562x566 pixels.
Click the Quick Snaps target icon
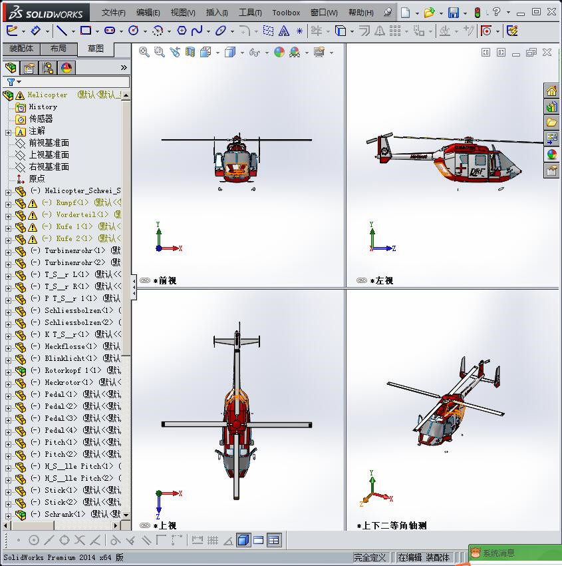[x=486, y=31]
